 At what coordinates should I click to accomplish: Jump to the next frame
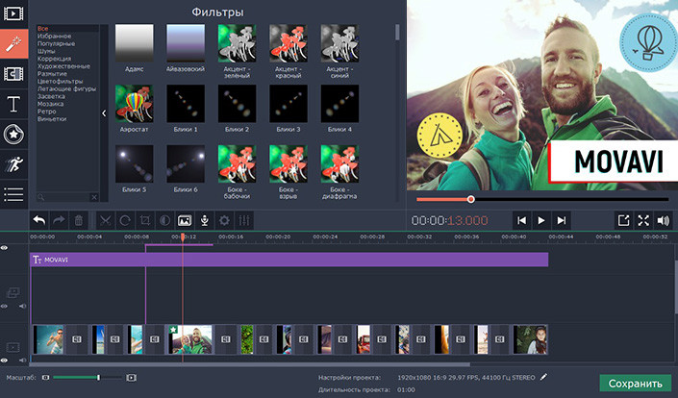562,220
